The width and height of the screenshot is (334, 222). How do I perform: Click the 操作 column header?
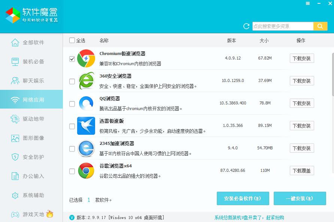tap(301, 40)
